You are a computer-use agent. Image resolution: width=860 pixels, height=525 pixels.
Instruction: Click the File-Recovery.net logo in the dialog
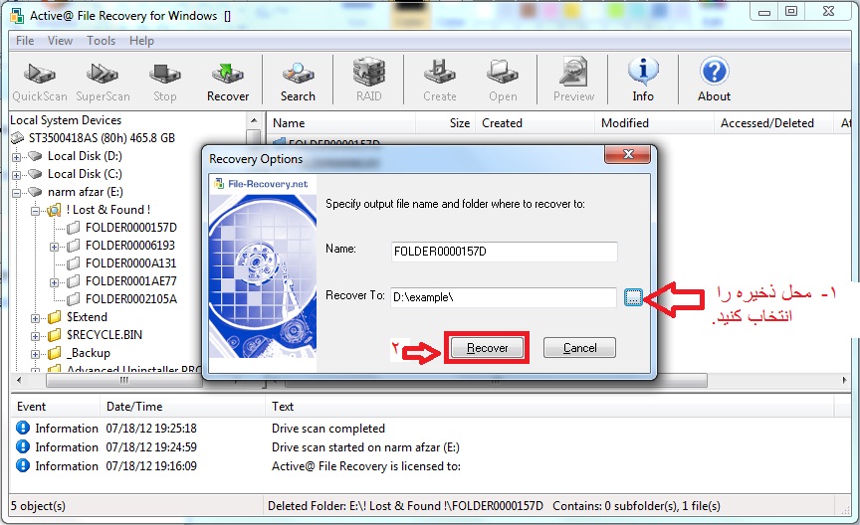261,184
